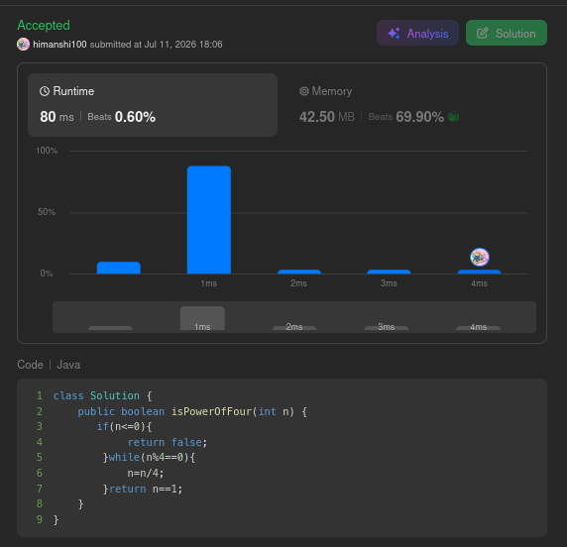Click the 3ms bar in chart
Image resolution: width=567 pixels, height=547 pixels.
click(x=390, y=272)
